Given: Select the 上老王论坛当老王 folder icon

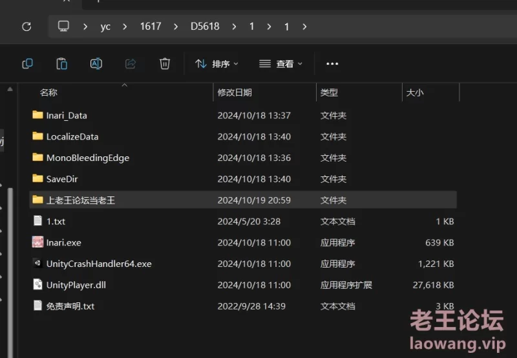Looking at the screenshot, I should click(x=37, y=200).
